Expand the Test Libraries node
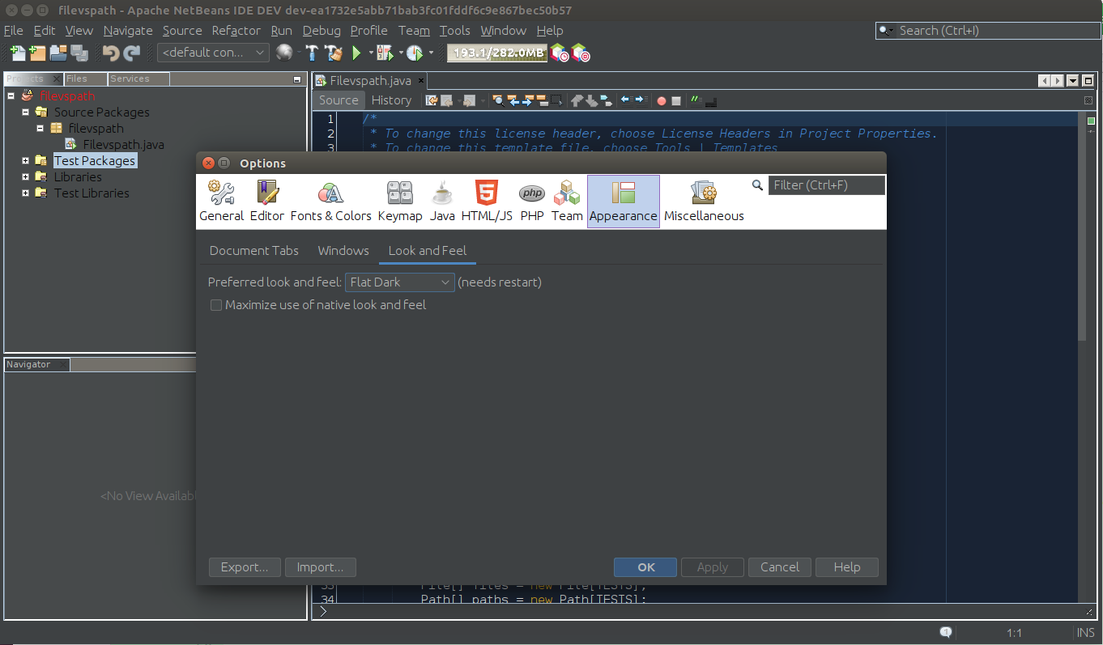Viewport: 1103px width, 645px height. [26, 193]
